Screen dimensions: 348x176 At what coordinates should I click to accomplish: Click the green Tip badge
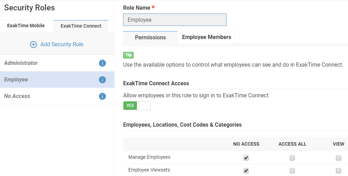pyautogui.click(x=129, y=55)
